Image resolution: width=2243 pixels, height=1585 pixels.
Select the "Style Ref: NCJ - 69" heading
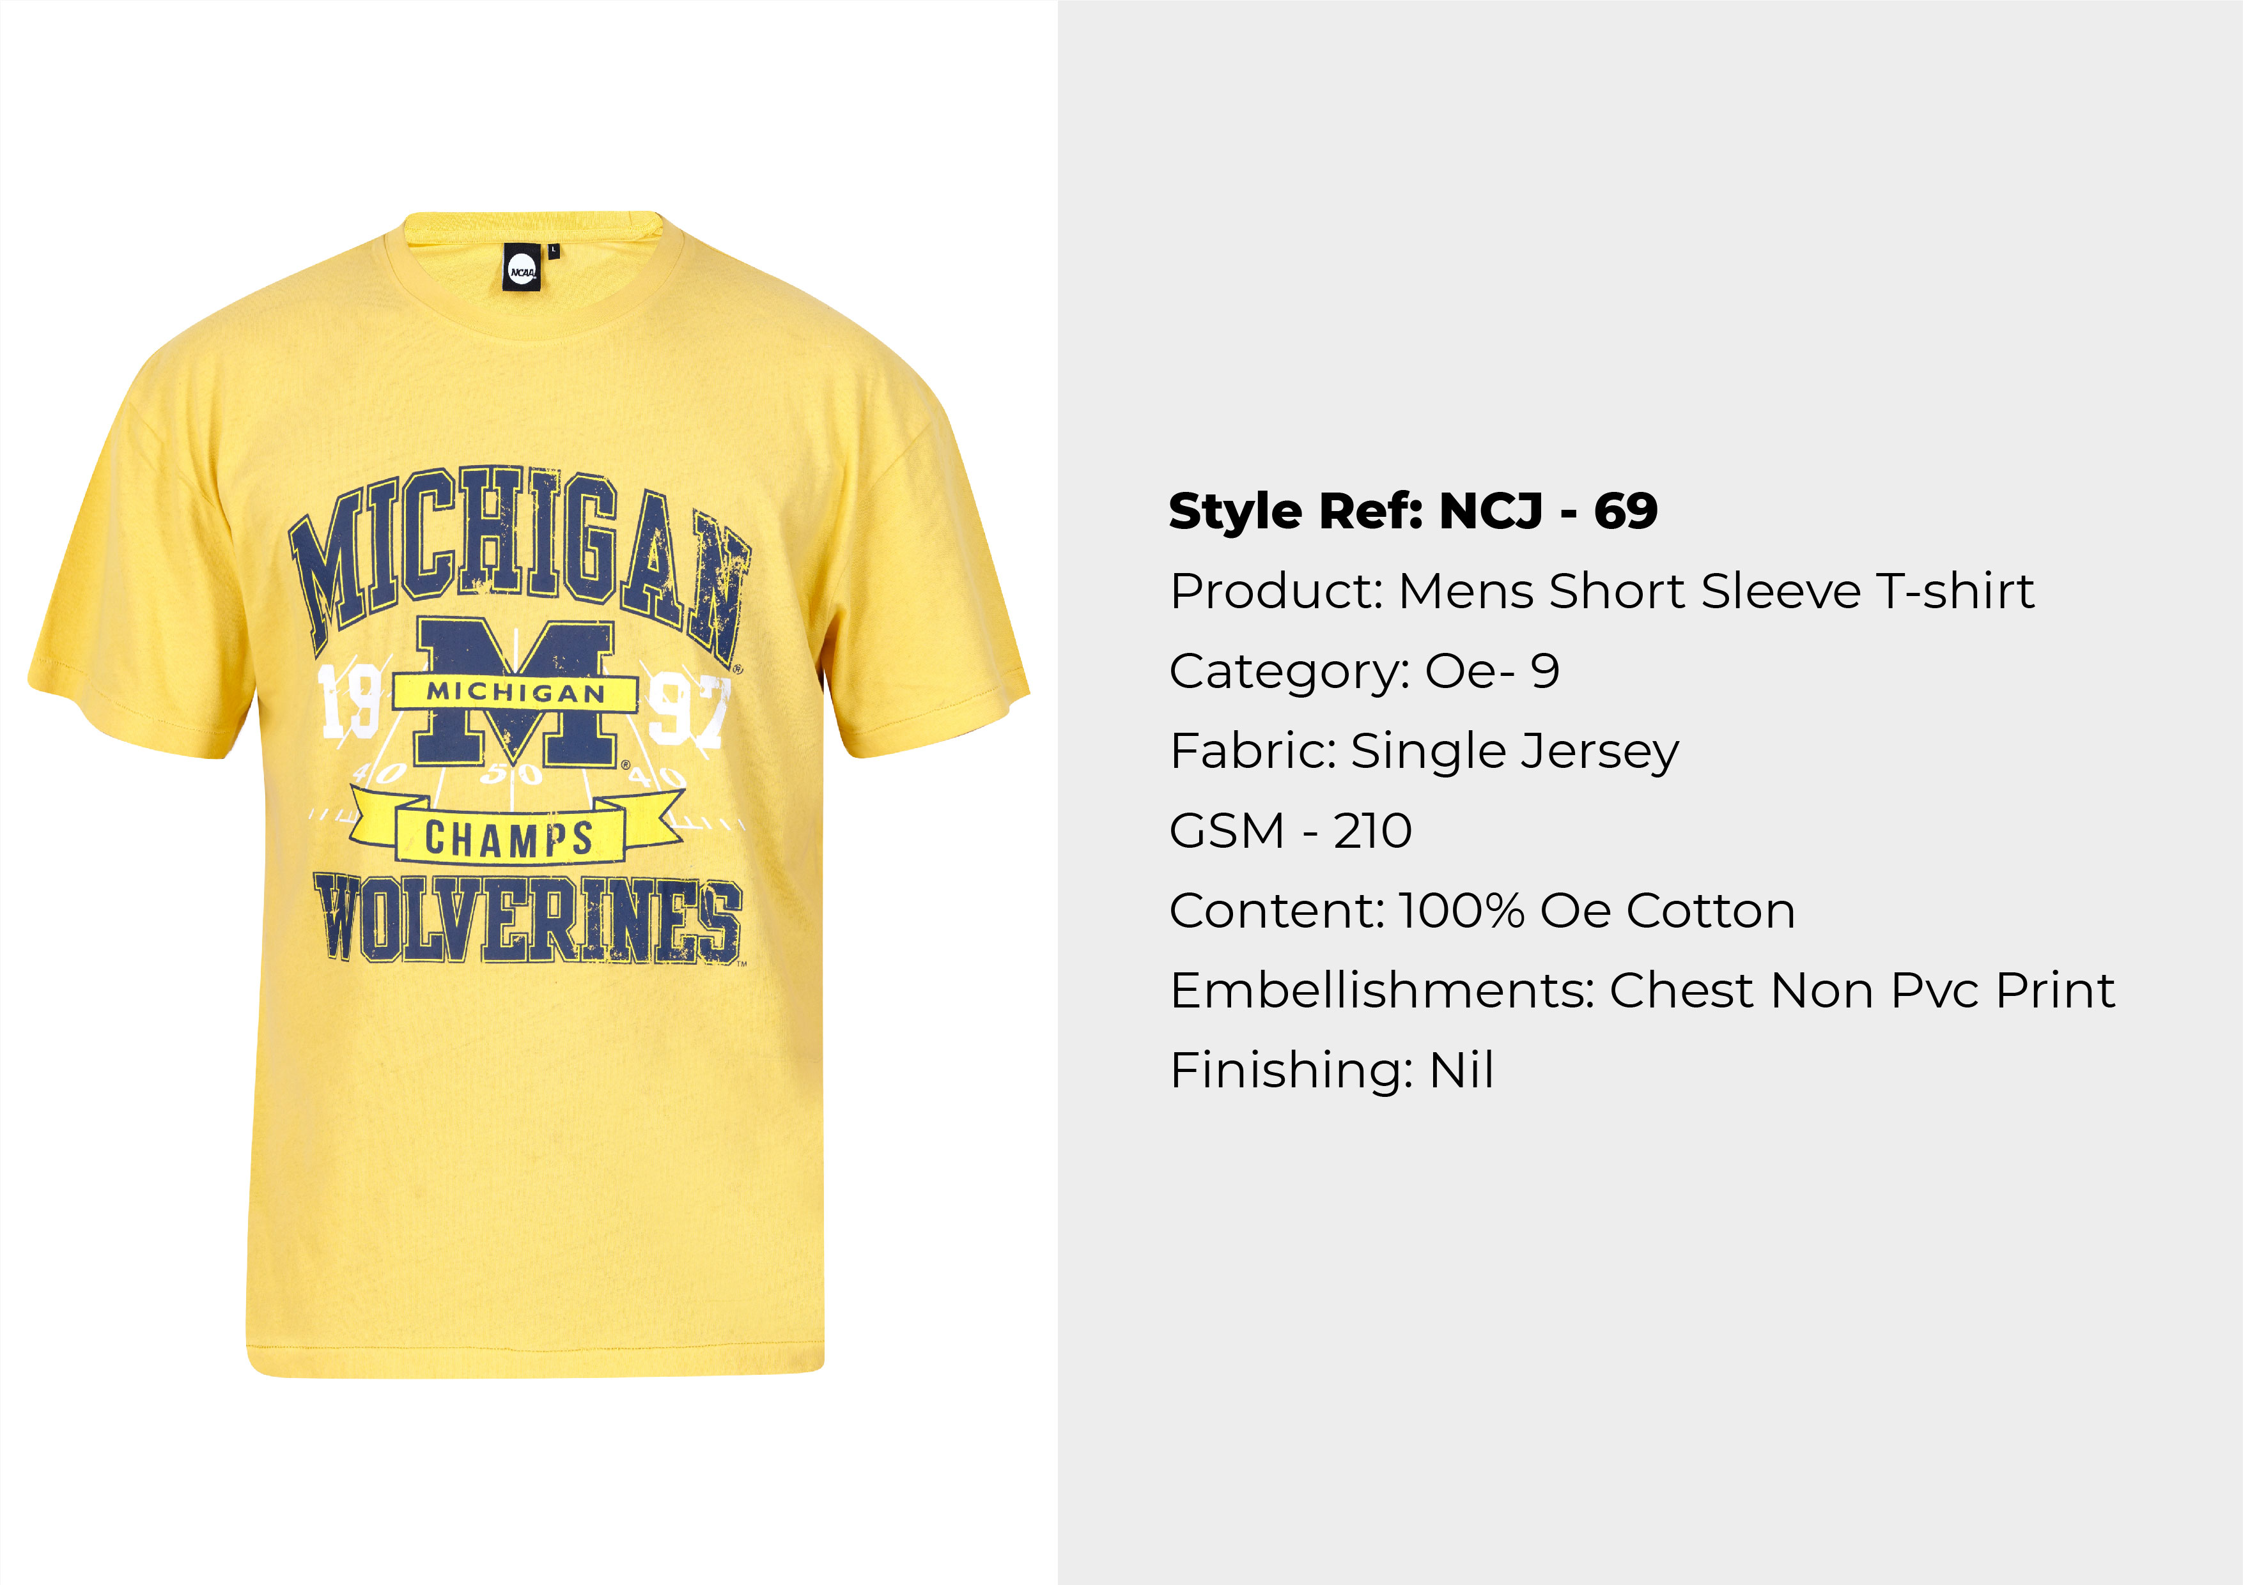pos(1413,510)
